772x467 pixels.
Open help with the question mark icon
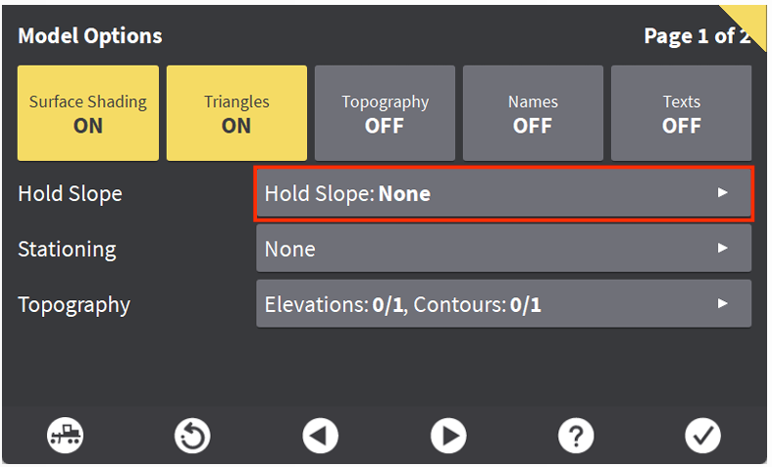tap(576, 435)
